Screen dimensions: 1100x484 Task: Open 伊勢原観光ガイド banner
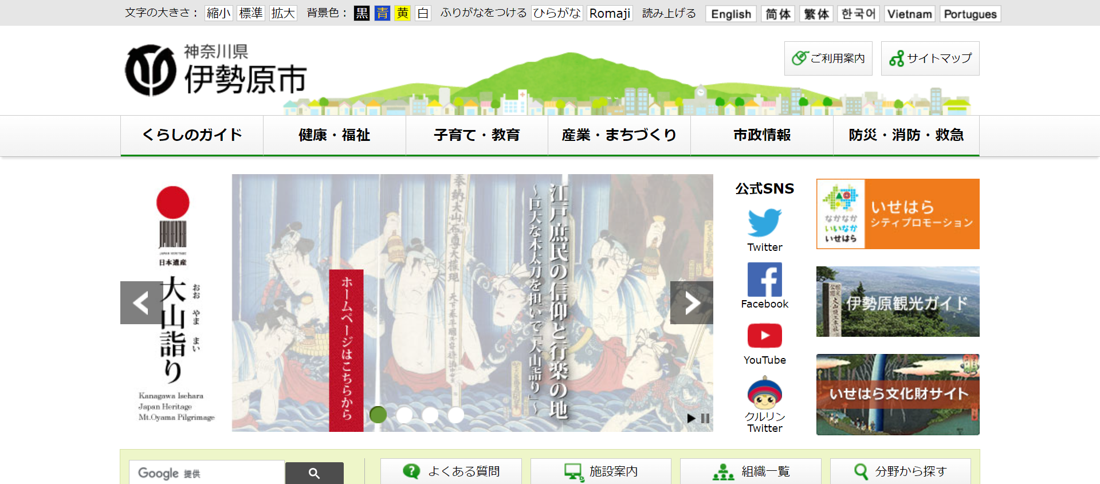pyautogui.click(x=898, y=301)
